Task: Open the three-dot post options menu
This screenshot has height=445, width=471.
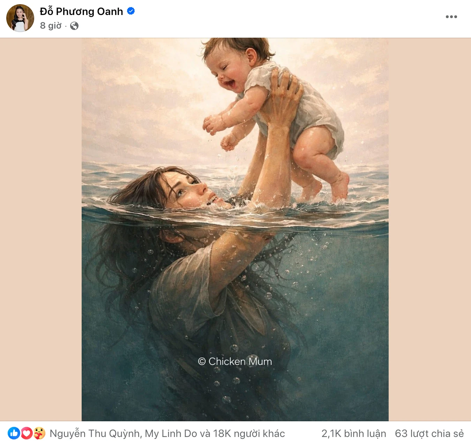Action: click(451, 17)
